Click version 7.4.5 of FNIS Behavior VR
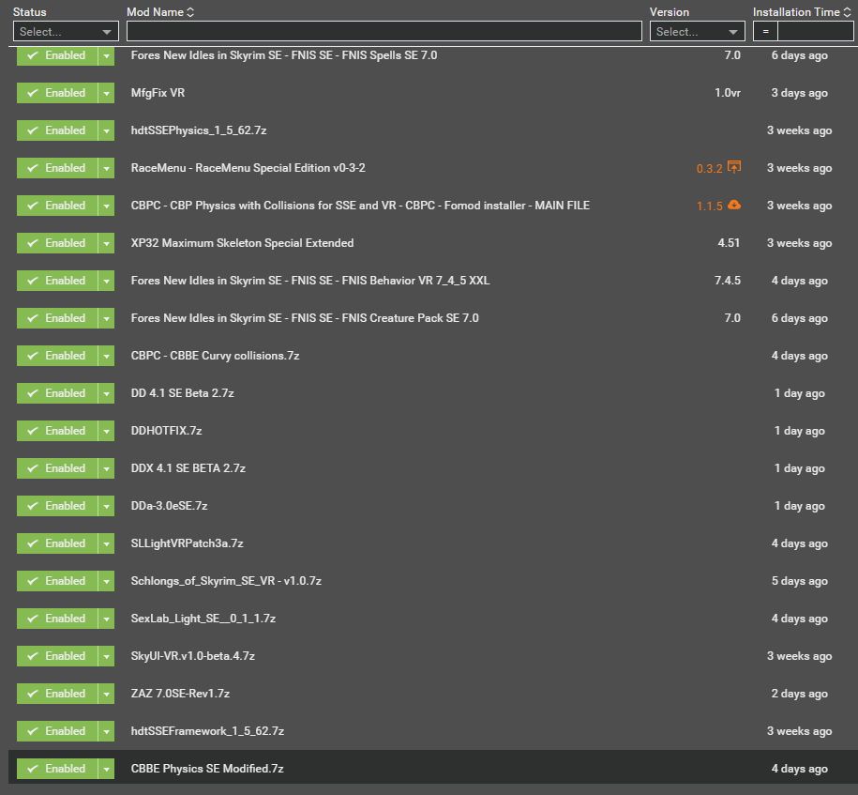Image resolution: width=858 pixels, height=795 pixels. coord(728,281)
